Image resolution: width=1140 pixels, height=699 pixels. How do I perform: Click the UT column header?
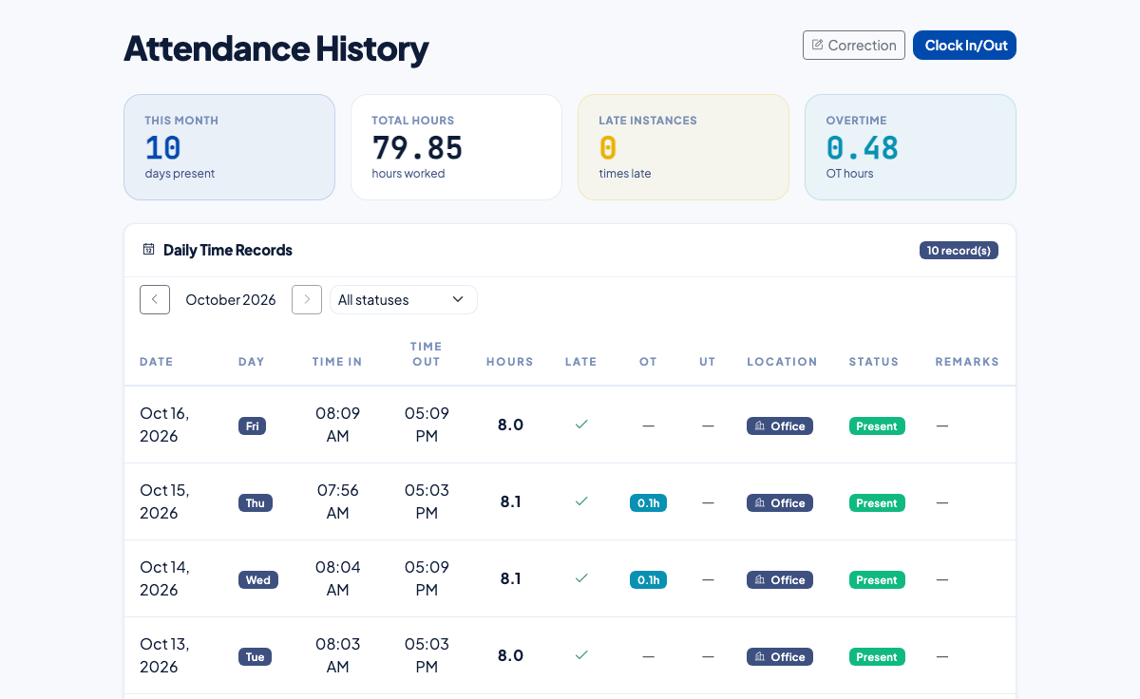pyautogui.click(x=708, y=362)
